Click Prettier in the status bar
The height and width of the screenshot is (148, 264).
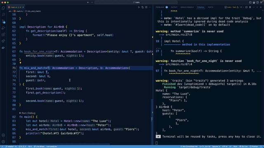coord(254,146)
